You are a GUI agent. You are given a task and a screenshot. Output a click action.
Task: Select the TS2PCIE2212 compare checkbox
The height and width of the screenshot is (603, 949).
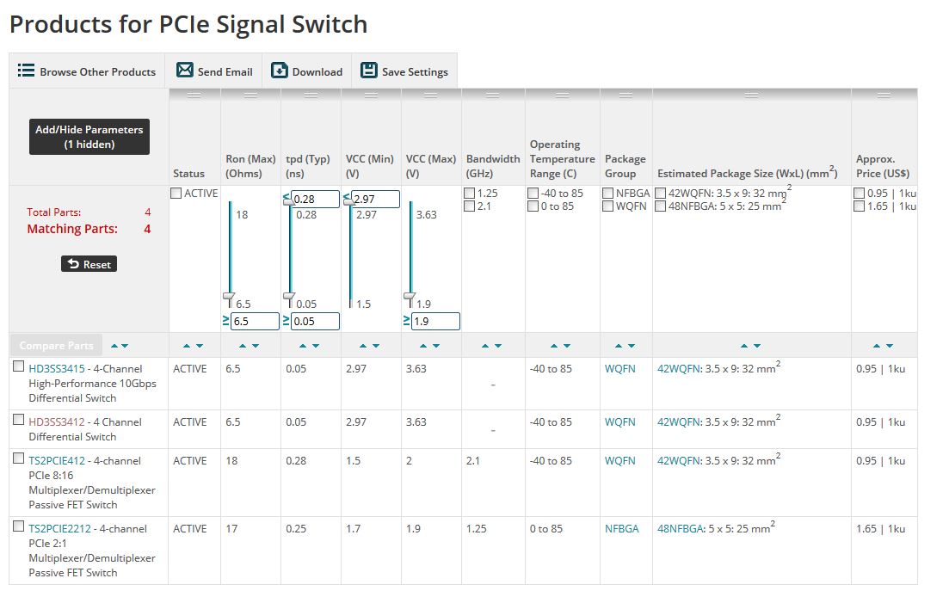(19, 526)
